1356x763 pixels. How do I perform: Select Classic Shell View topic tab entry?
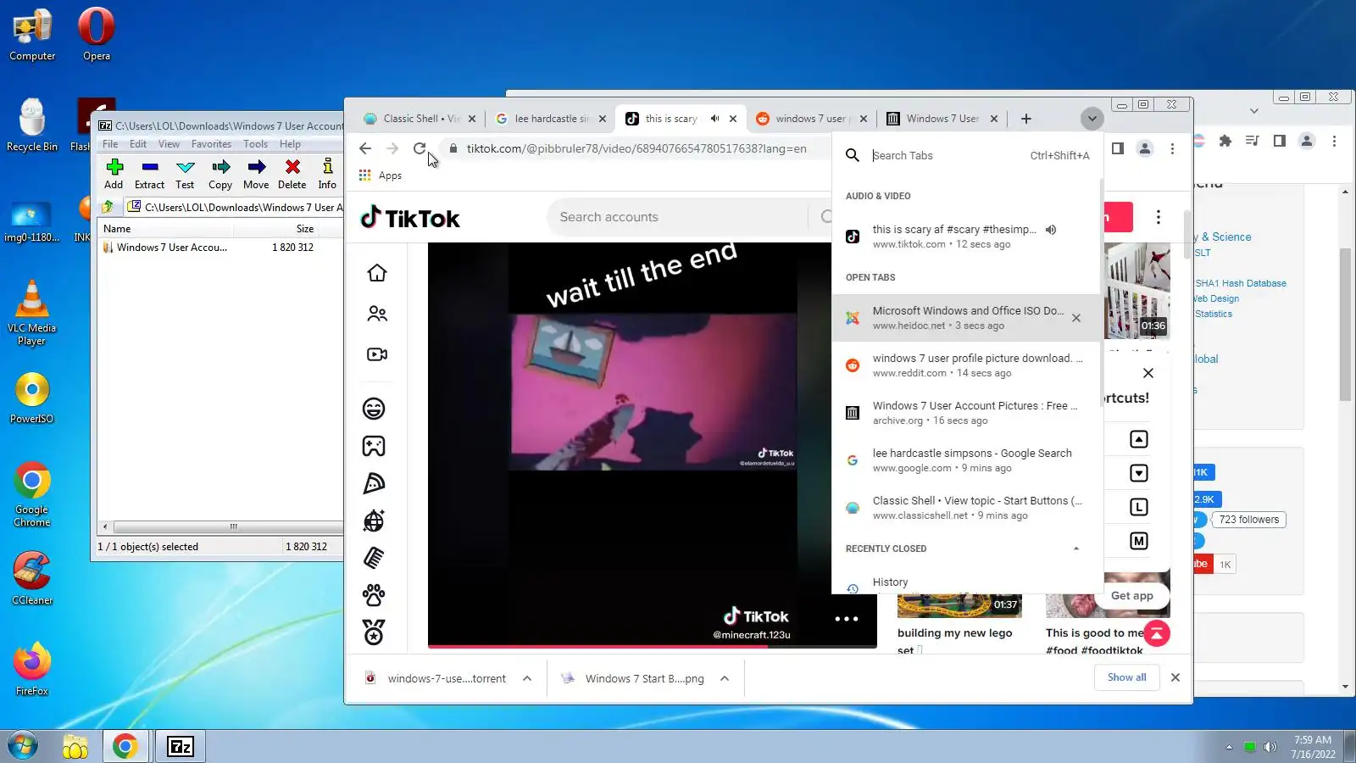pyautogui.click(x=966, y=508)
